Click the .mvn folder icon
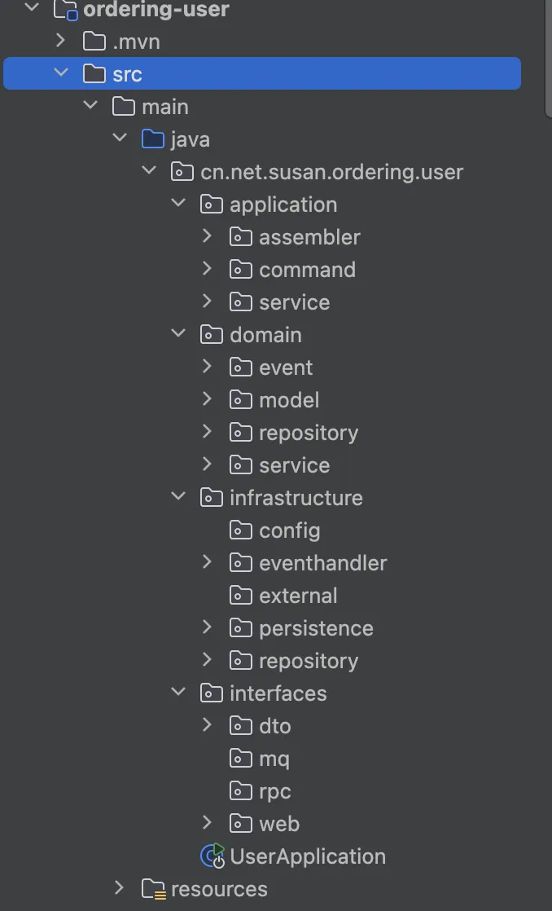 94,42
